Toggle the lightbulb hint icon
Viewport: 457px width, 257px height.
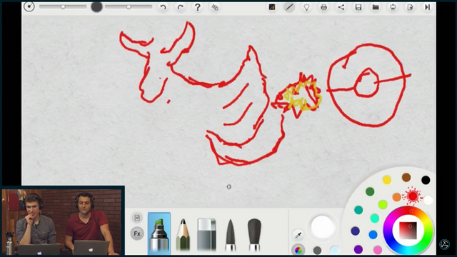pyautogui.click(x=306, y=7)
